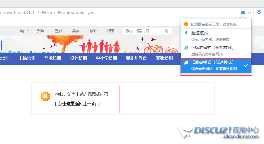Click the IE standard mode icon
264x144 pixels.
[186, 48]
